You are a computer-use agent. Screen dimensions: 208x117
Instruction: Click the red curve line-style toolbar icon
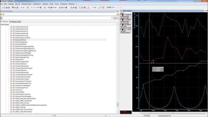[x=93, y=7]
